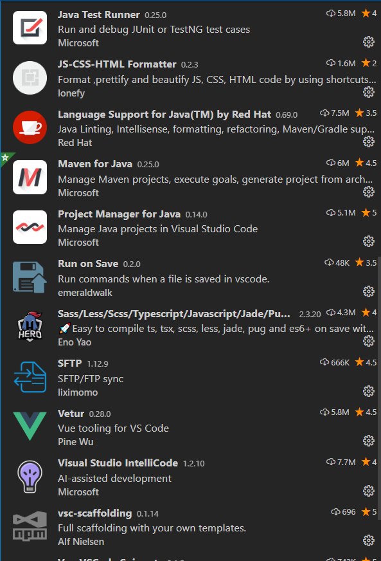The image size is (381, 561).
Task: Click description 'SFTP/FTP sync'
Action: coord(91,379)
